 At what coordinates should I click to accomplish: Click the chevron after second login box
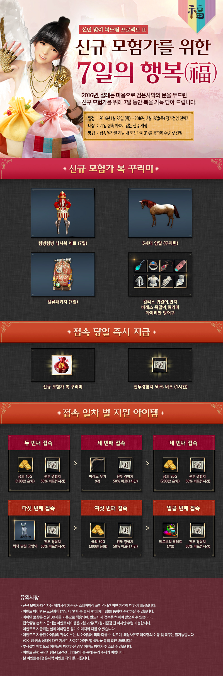75,463
